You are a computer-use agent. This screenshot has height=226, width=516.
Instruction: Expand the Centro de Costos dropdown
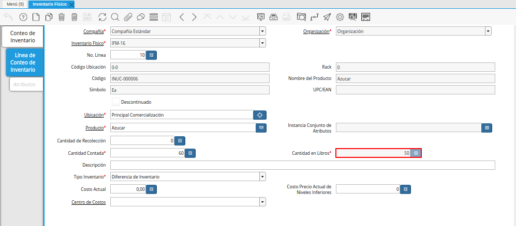[x=262, y=202]
